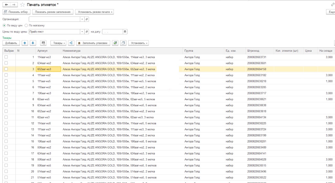Select the По магазину radio button
The image size is (335, 183).
pyautogui.click(x=26, y=25)
